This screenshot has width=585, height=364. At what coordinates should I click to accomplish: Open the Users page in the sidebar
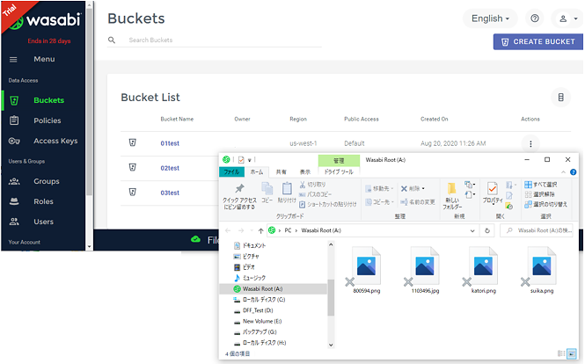(43, 222)
